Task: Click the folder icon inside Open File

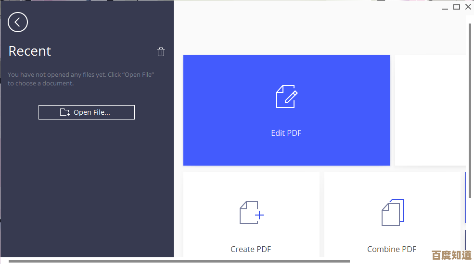Action: (64, 112)
